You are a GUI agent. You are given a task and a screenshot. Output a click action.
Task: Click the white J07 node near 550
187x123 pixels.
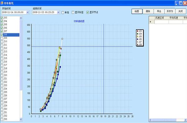[x=62, y=39]
